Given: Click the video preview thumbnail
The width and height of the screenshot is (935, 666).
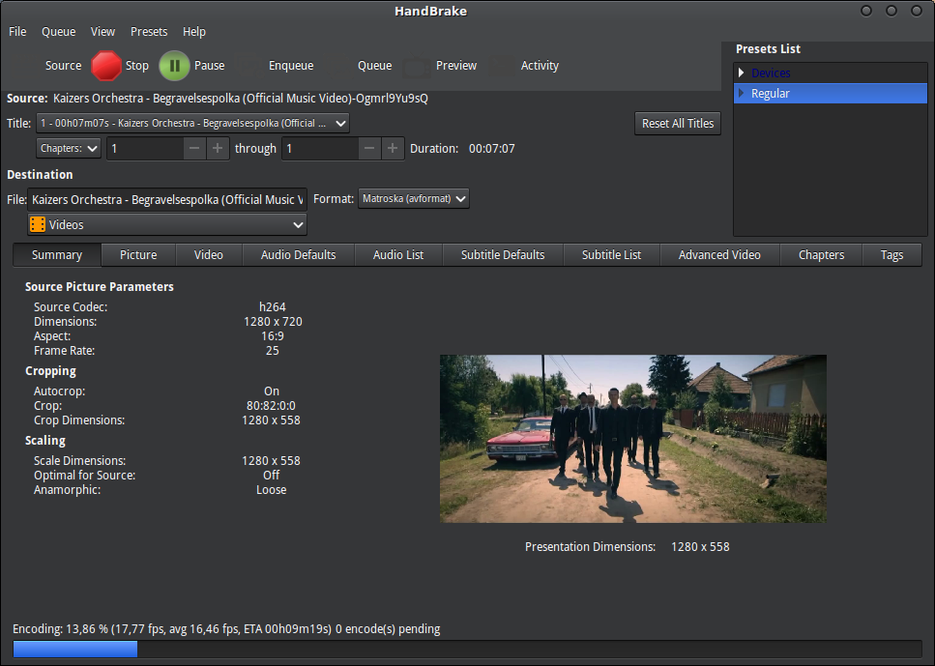Looking at the screenshot, I should point(633,439).
